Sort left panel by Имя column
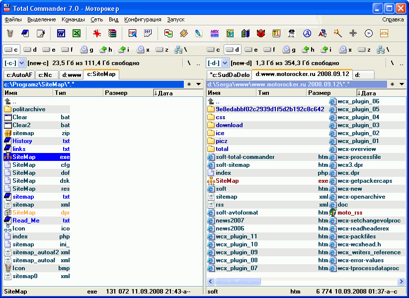Viewport: 409px width, 298px height. point(28,93)
